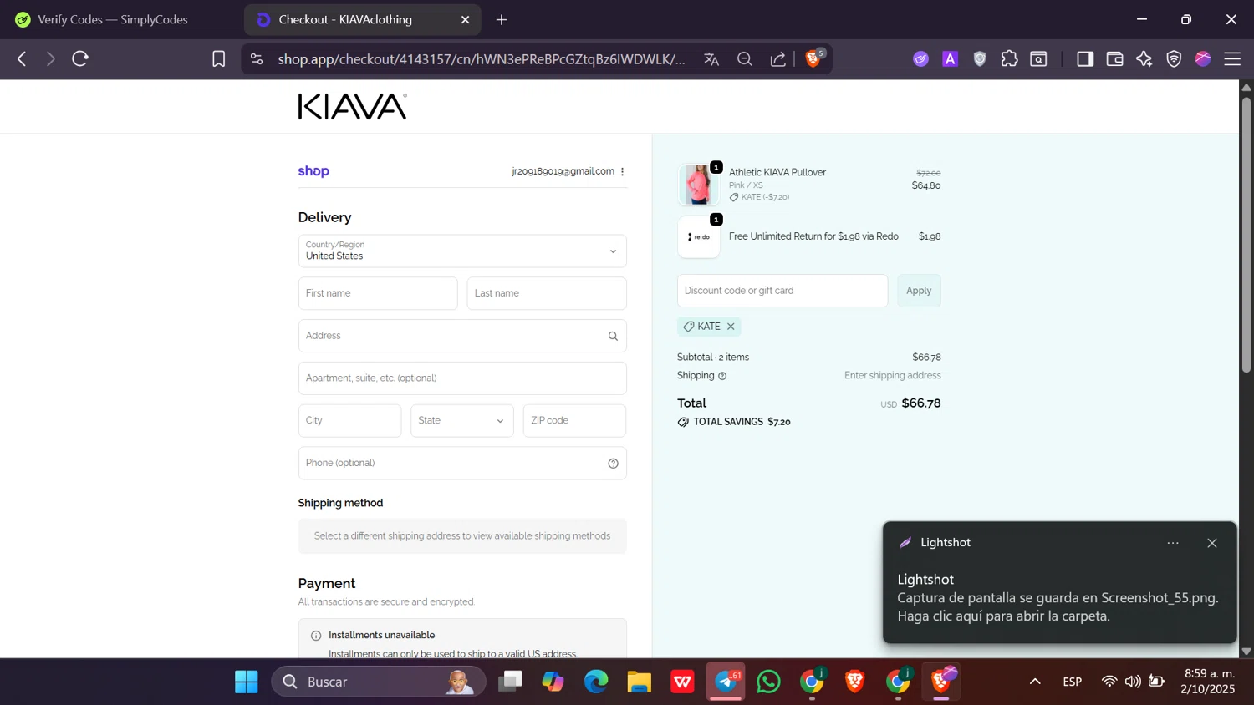Click the Phone (optional) field
This screenshot has width=1254, height=705.
tap(462, 464)
